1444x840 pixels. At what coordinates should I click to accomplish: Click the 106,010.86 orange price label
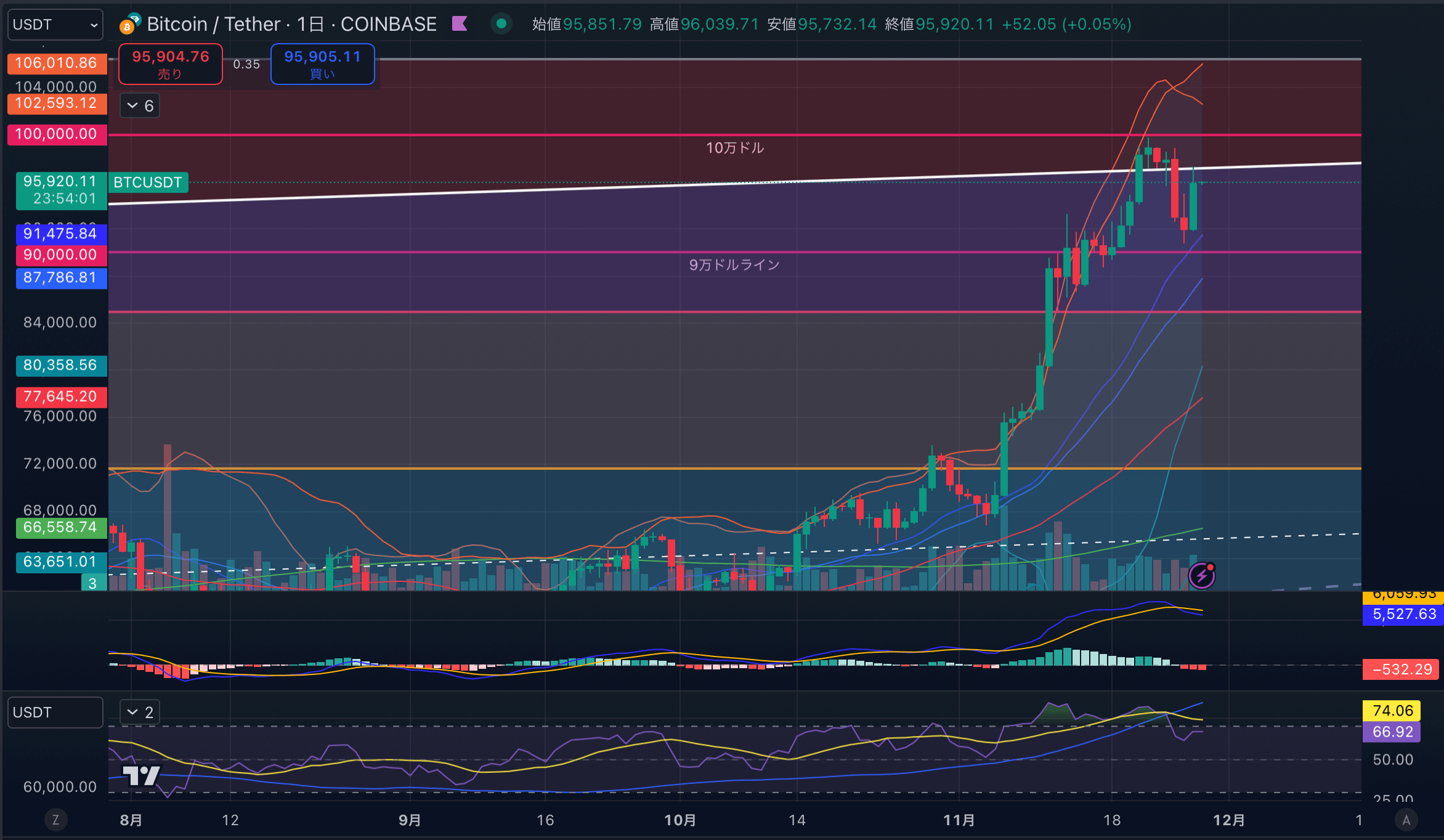(x=57, y=63)
